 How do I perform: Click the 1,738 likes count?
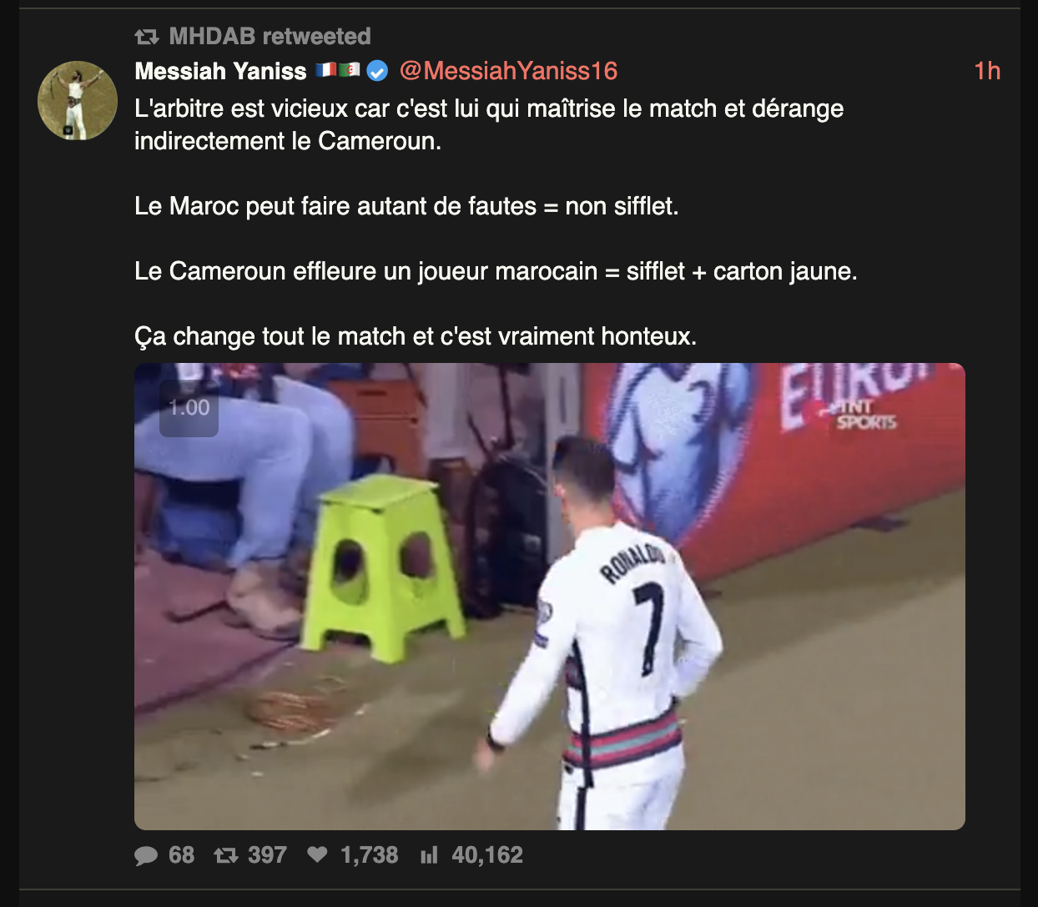coord(369,855)
